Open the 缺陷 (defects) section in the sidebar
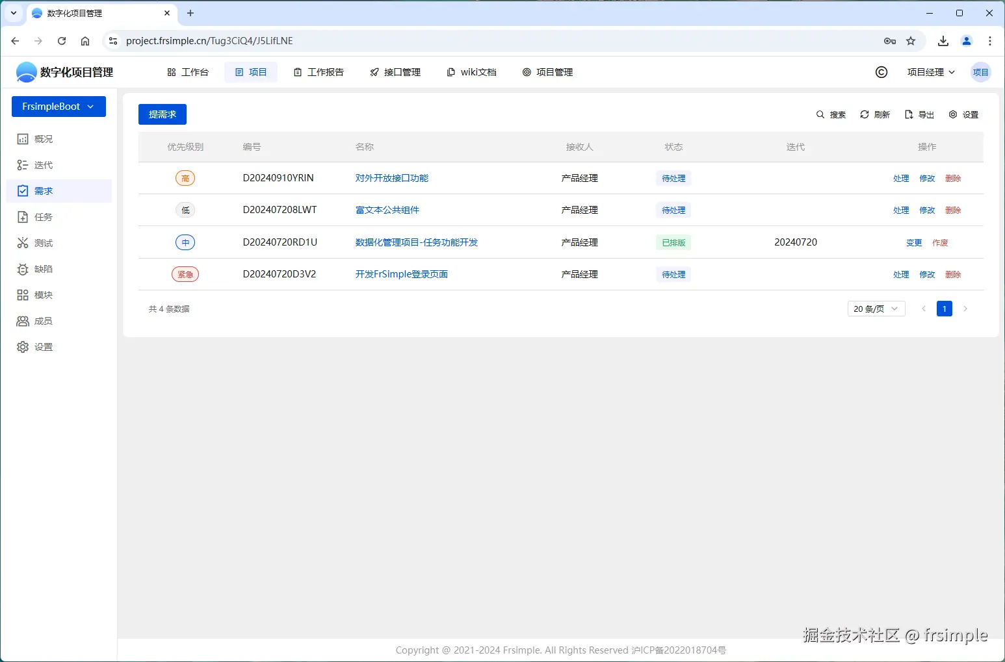The image size is (1005, 662). tap(23, 268)
